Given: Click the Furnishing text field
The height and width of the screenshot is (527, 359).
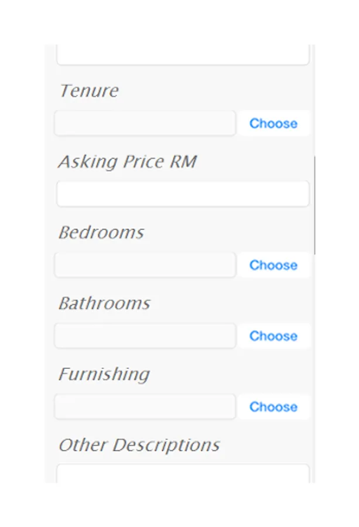Looking at the screenshot, I should [x=145, y=407].
